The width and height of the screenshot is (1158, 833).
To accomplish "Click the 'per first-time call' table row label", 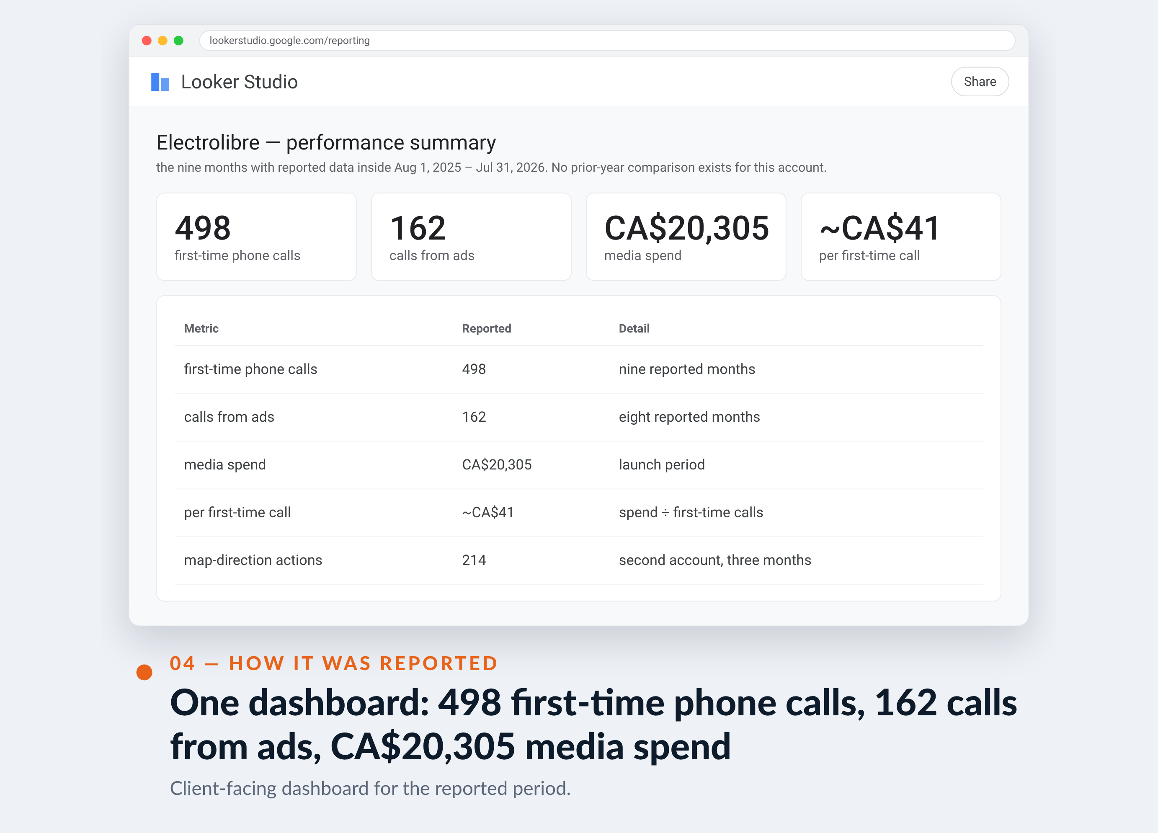I will click(x=237, y=512).
